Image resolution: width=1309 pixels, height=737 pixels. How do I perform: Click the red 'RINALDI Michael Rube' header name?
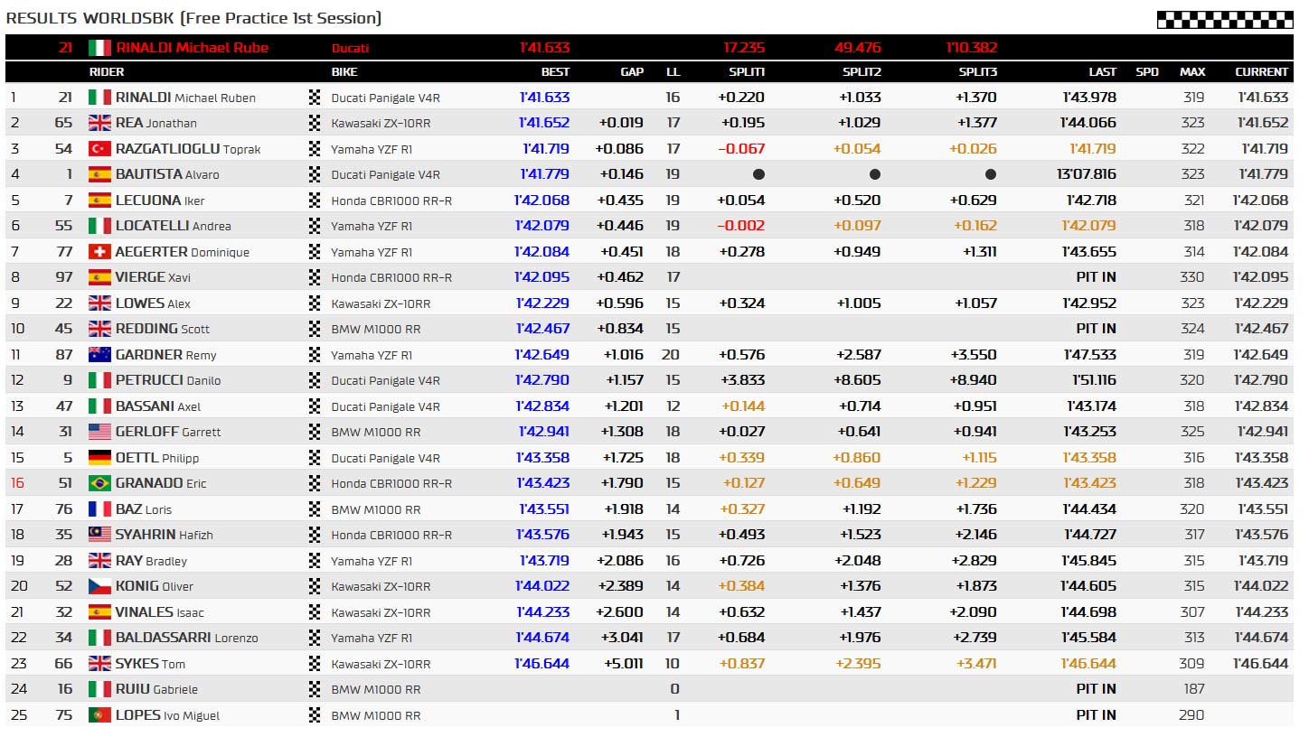tap(193, 48)
